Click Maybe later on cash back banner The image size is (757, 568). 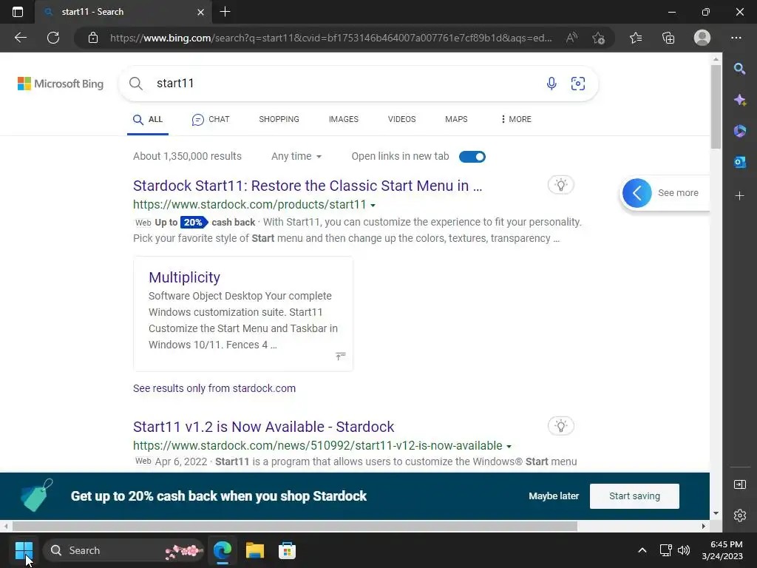tap(554, 496)
